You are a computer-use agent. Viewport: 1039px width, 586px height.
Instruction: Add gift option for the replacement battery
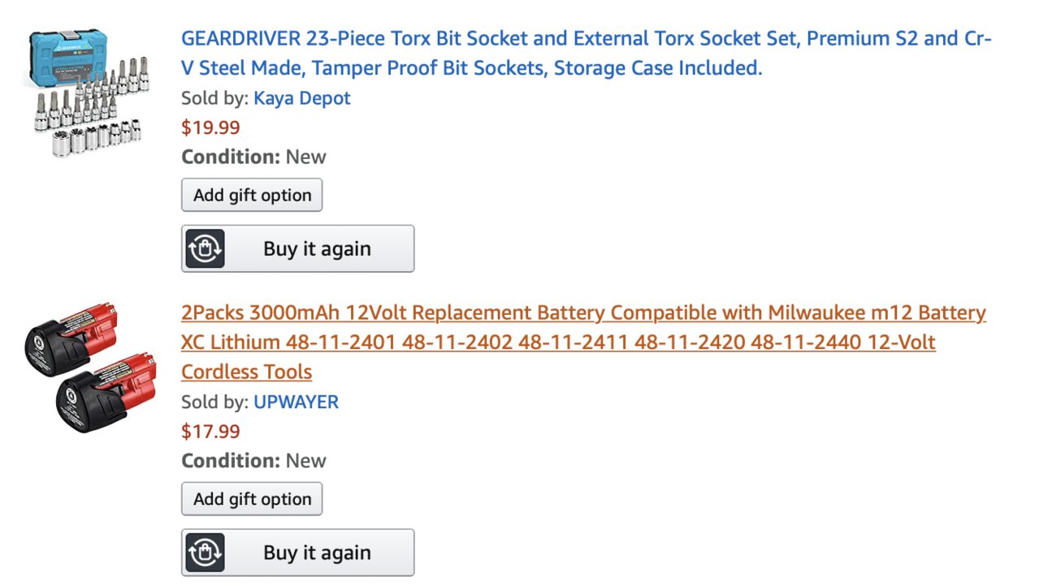252,498
